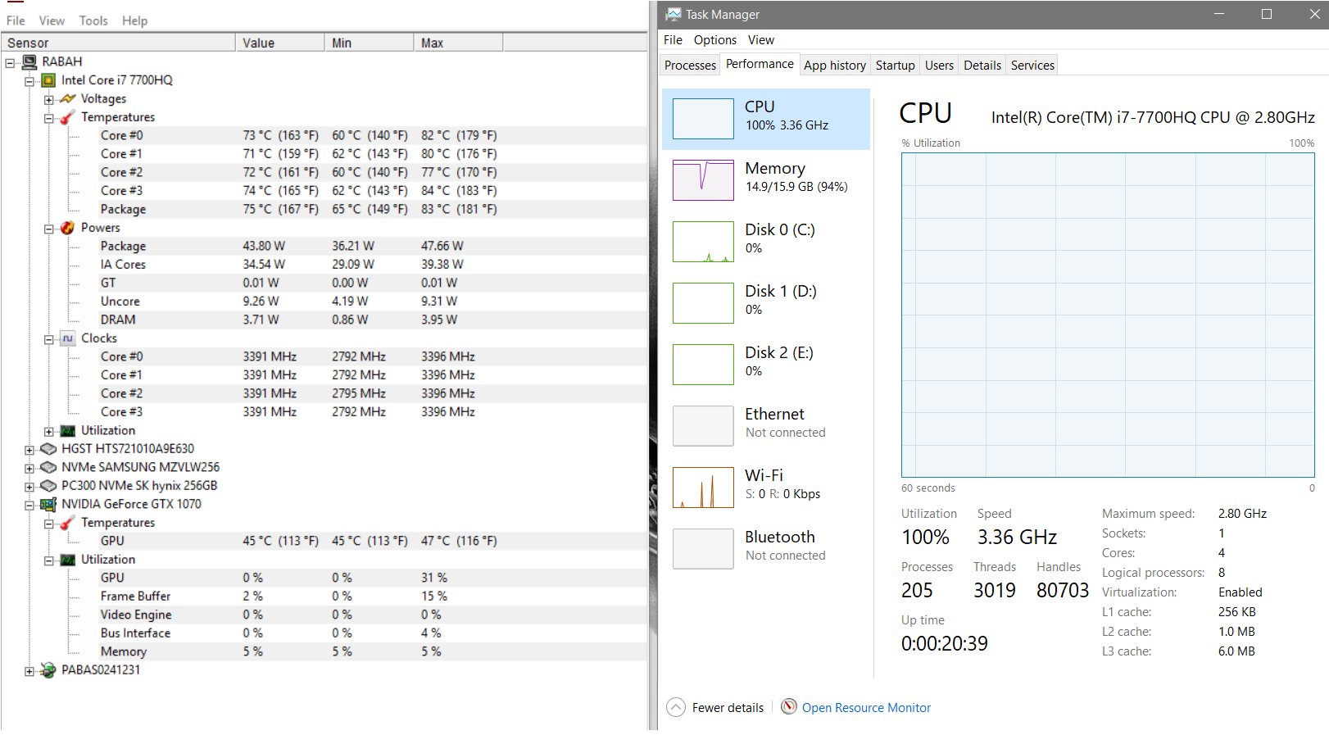Click the NVMe SAMSUNG MZVLW256 drive icon
The image size is (1329, 744).
click(x=48, y=467)
